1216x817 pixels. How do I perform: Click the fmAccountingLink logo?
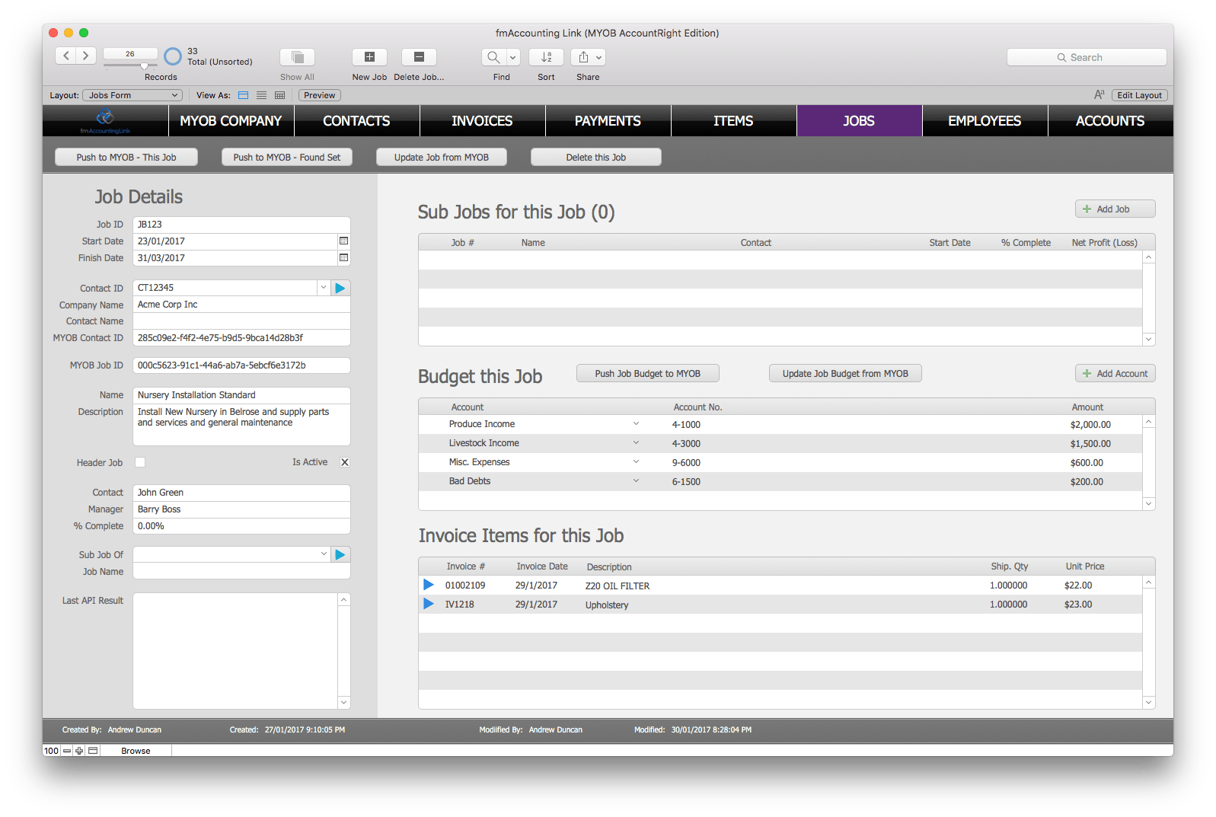coord(105,120)
